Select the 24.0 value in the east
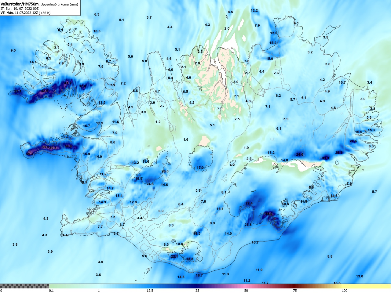Screen dimensions: 391x293 (300, 154)
